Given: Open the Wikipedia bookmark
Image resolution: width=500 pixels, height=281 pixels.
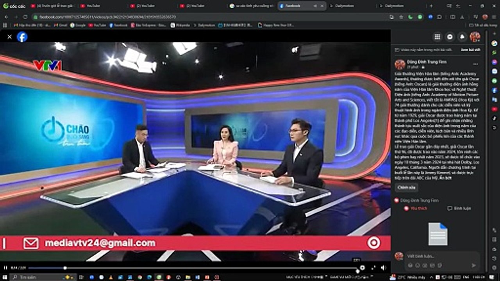Looking at the screenshot, I should point(180,25).
